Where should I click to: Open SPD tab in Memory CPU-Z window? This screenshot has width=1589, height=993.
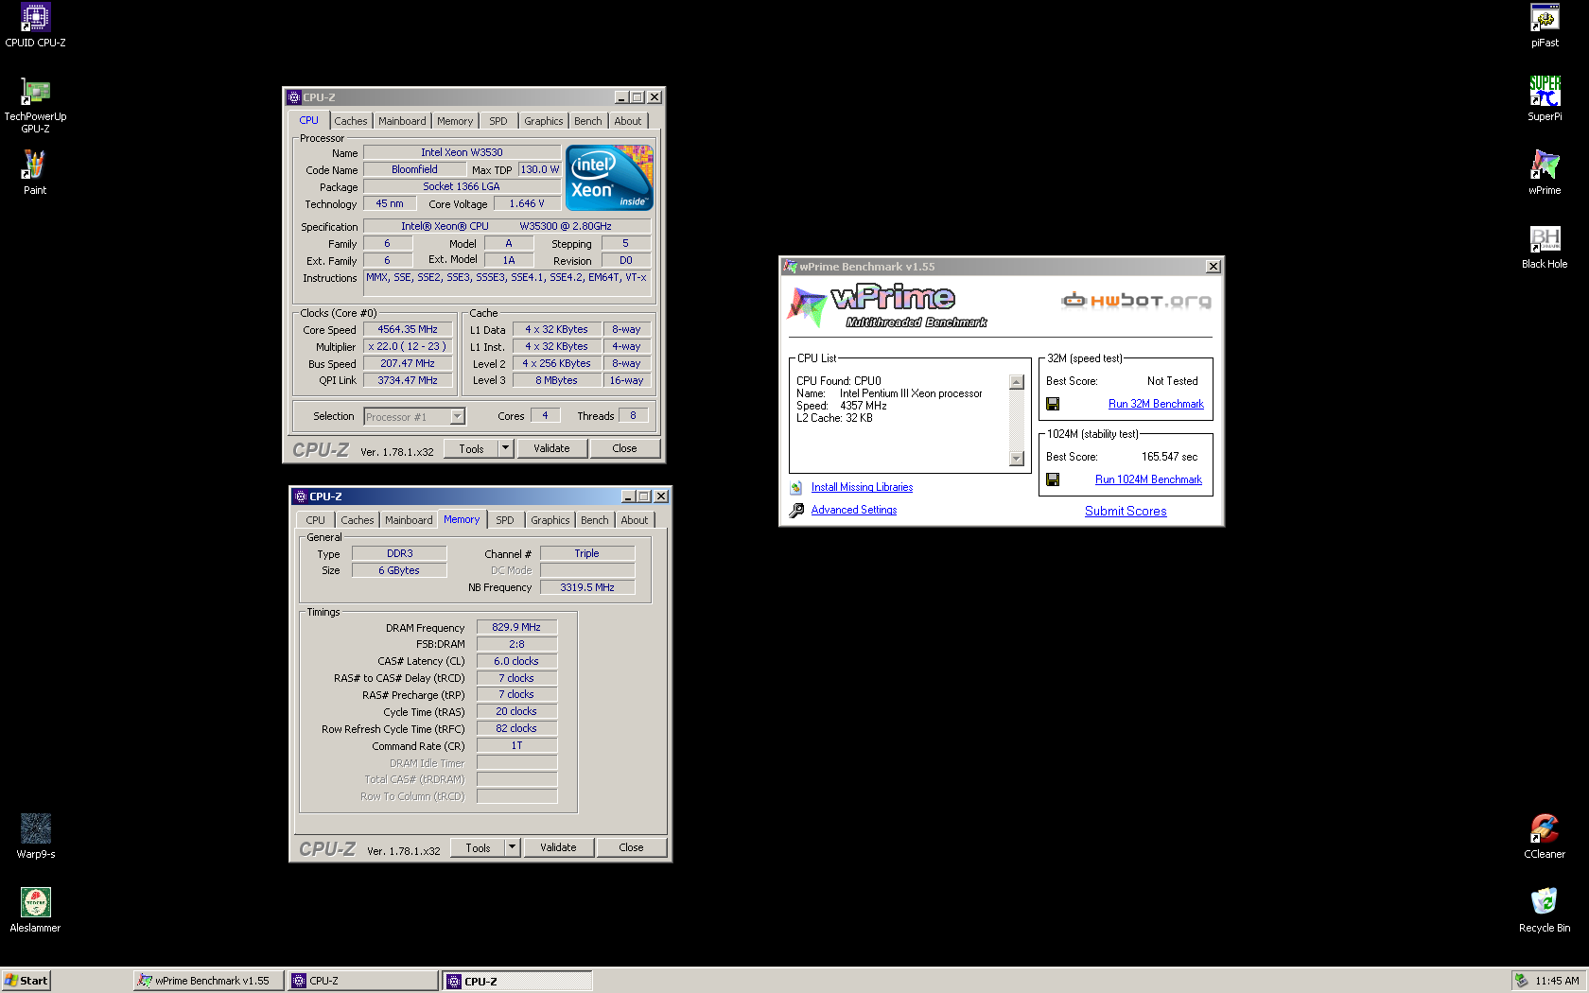click(505, 520)
